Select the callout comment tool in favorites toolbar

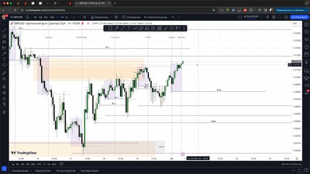coord(172,28)
